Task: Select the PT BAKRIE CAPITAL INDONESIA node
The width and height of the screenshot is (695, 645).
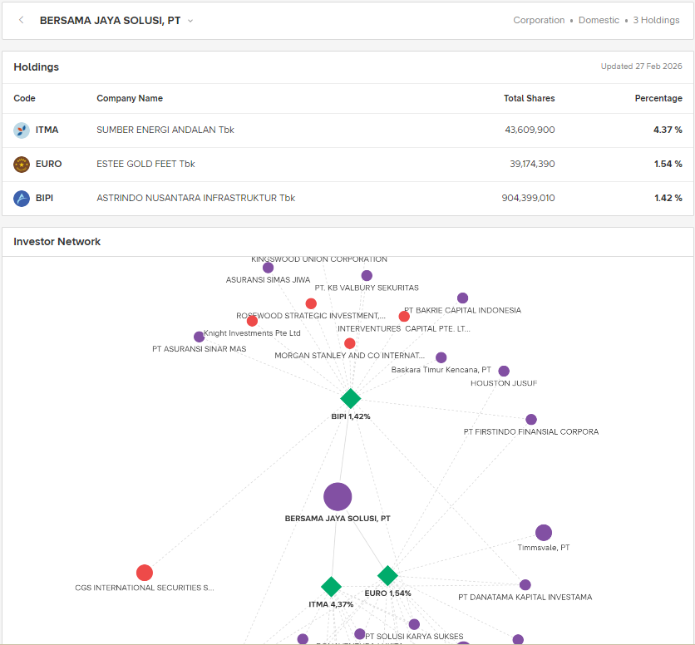Action: [463, 298]
